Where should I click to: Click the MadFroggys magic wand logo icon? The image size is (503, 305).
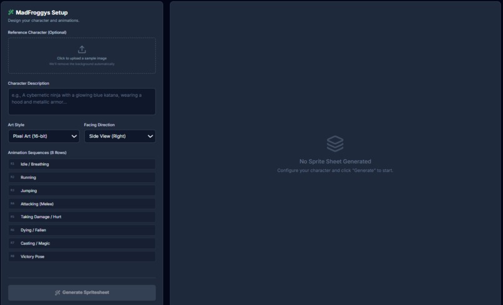click(x=11, y=12)
